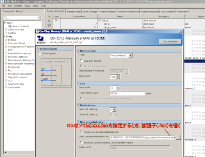Click the MegaCore logo in the dialog header
The width and height of the screenshot is (205, 157).
click(41, 39)
